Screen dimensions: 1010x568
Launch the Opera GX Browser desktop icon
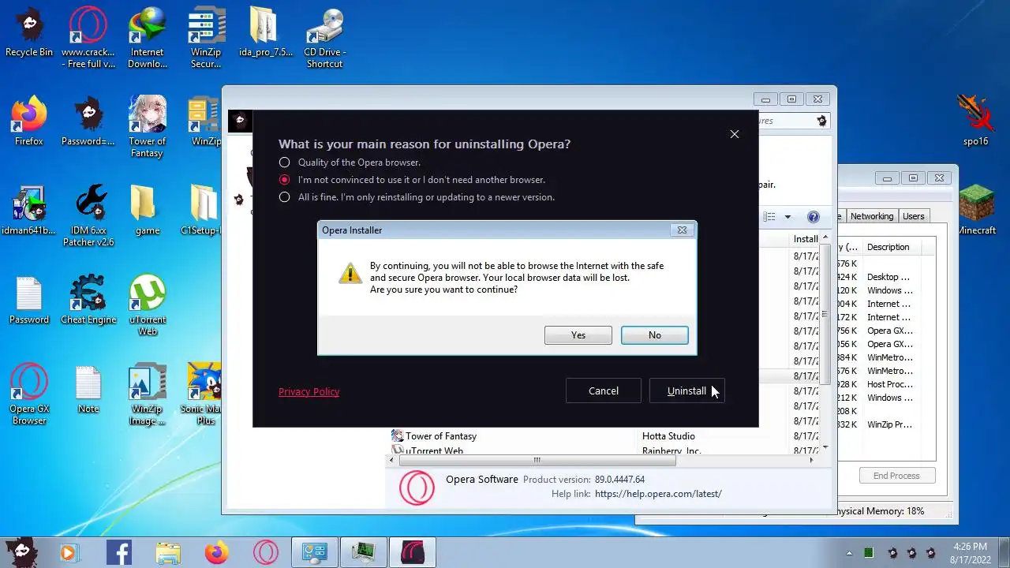29,394
